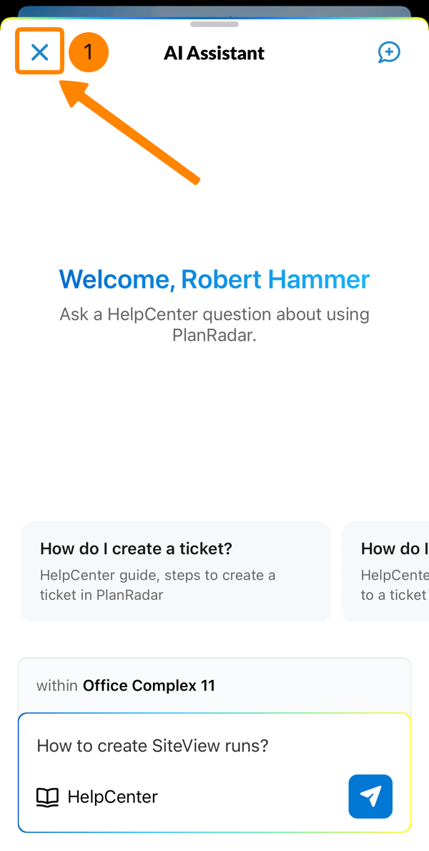The width and height of the screenshot is (429, 851).
Task: Send the message with paper plane button
Action: click(370, 796)
